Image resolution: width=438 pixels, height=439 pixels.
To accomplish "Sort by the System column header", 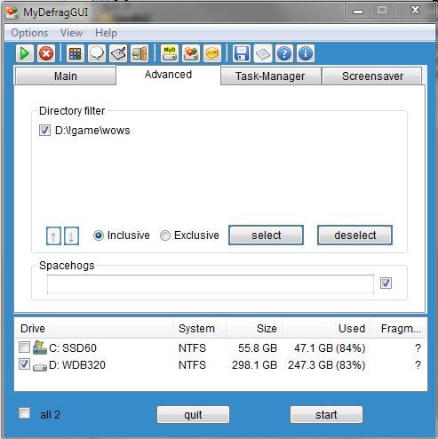I will point(199,329).
